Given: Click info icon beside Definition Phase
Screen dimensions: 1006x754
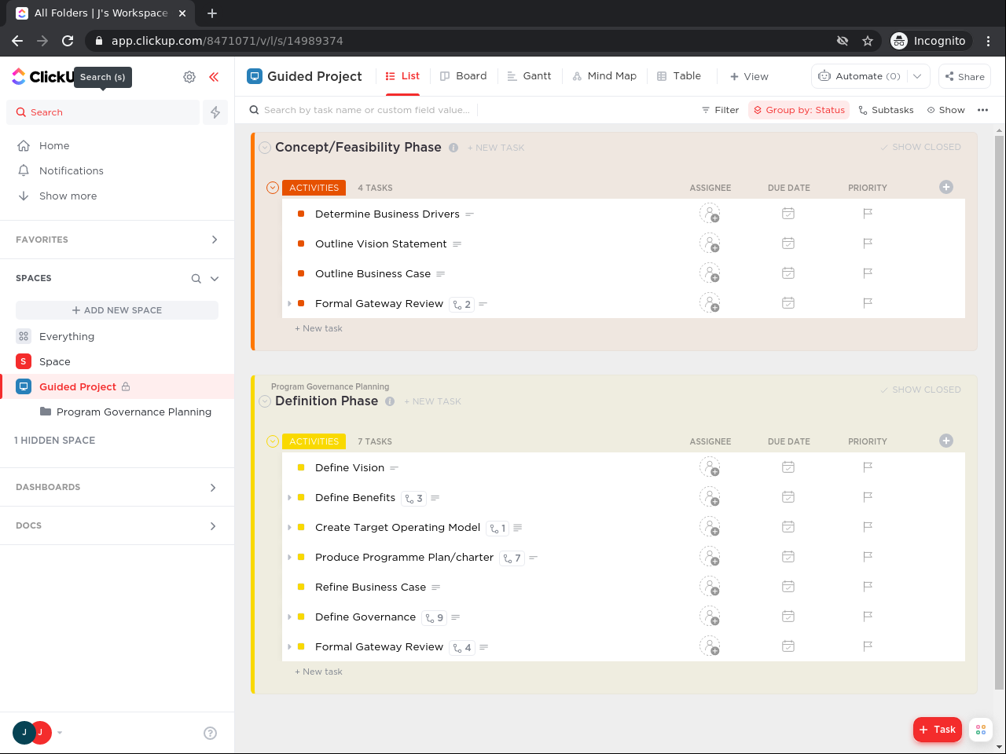Looking at the screenshot, I should pyautogui.click(x=390, y=401).
